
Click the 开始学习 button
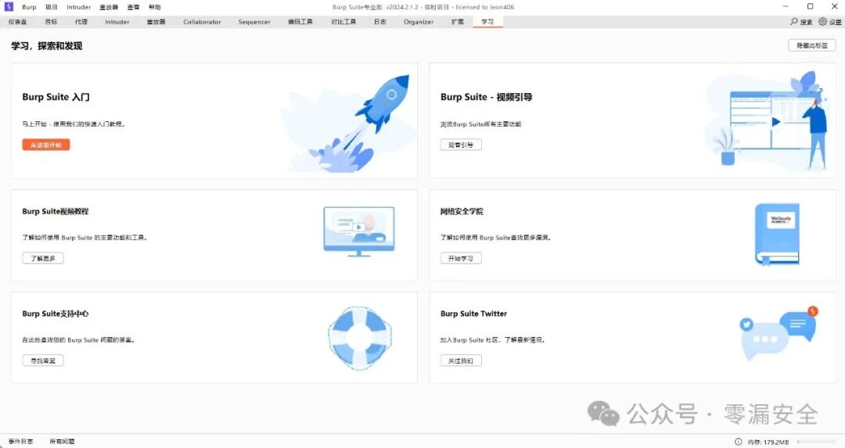461,258
